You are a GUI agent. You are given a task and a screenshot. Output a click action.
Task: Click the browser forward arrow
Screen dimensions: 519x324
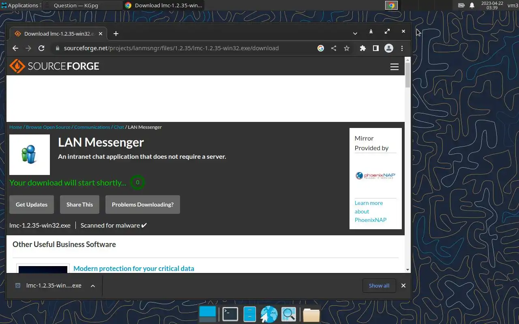28,48
